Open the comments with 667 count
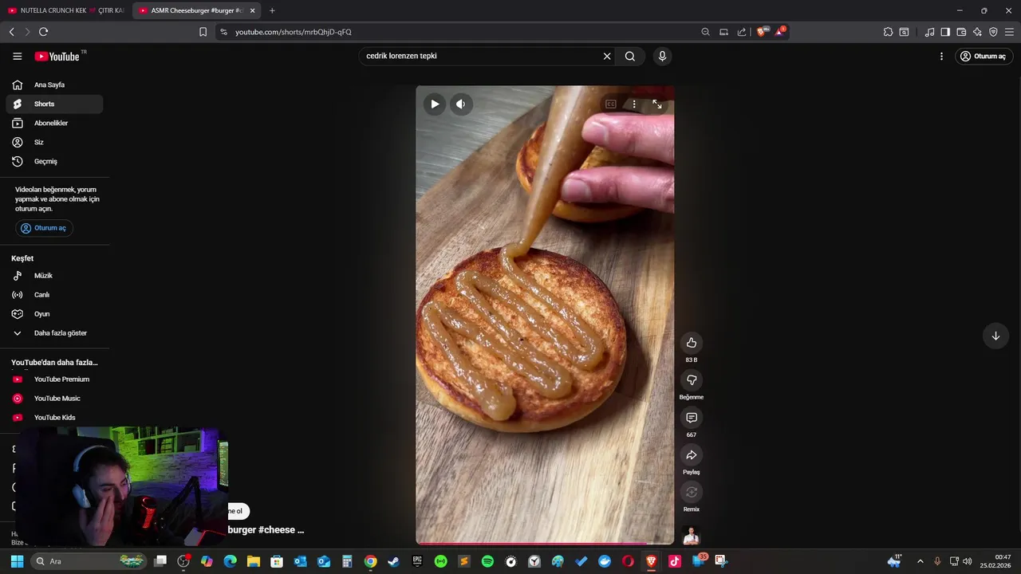Screen dimensions: 1021x574 [692, 418]
